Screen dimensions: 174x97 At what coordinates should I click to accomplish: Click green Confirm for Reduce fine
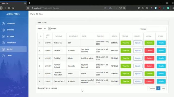point(149,43)
